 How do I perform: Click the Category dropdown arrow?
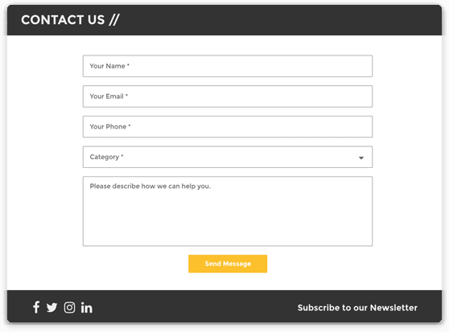coord(361,158)
